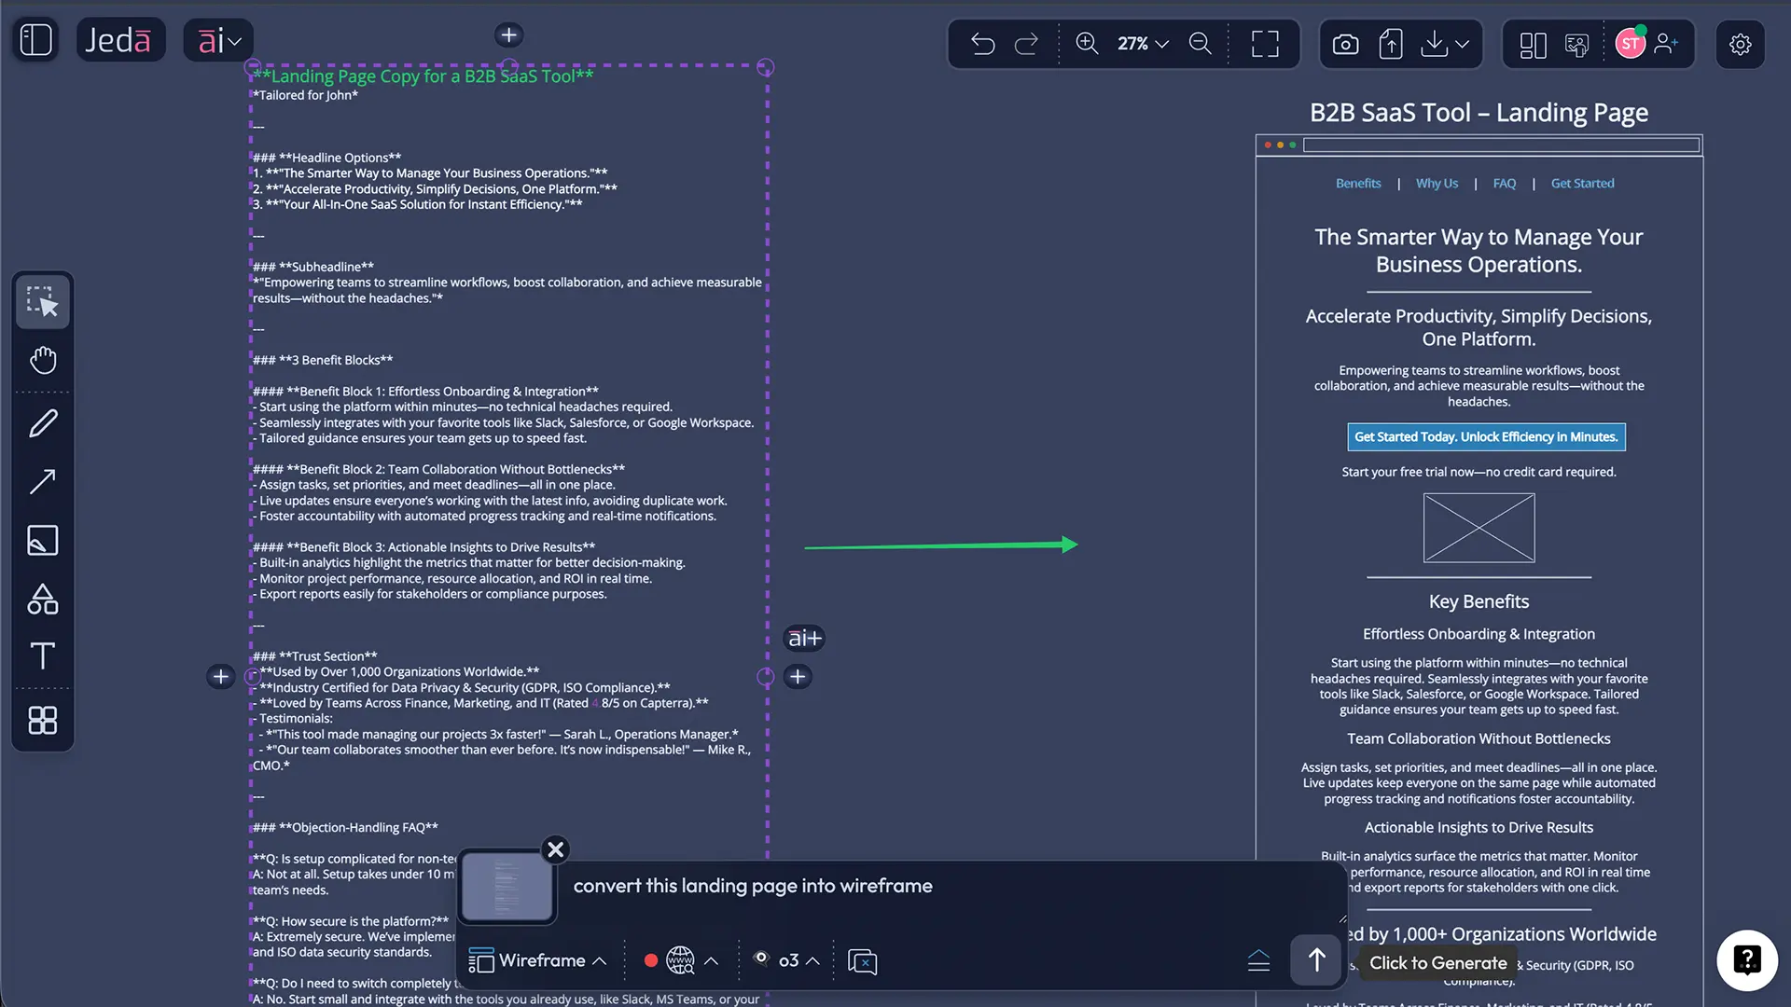1791x1007 pixels.
Task: Click the plus node right of the text frame
Action: [x=798, y=677]
